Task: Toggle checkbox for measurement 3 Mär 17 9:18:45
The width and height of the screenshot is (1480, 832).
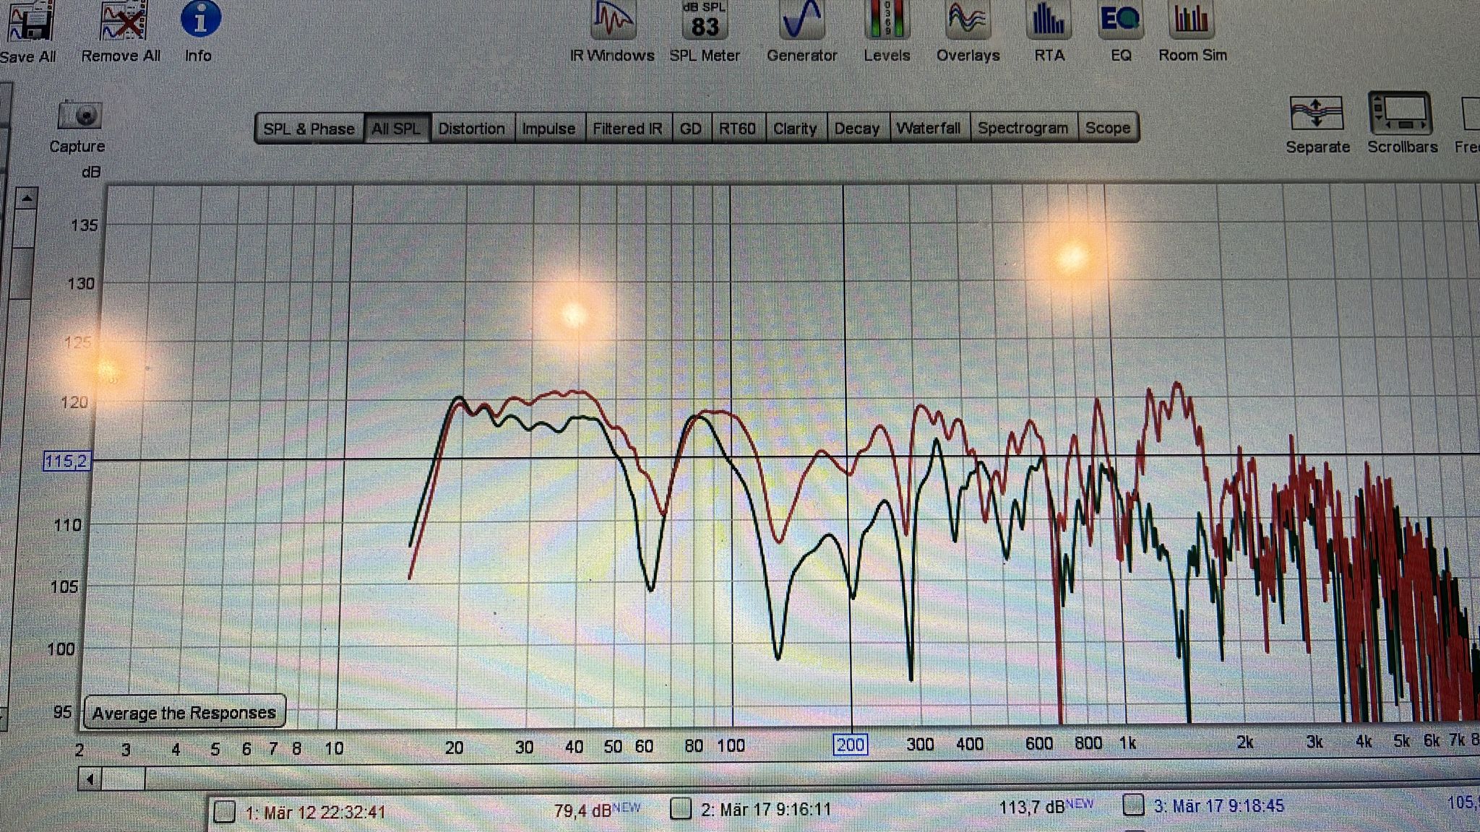Action: pos(1133,805)
